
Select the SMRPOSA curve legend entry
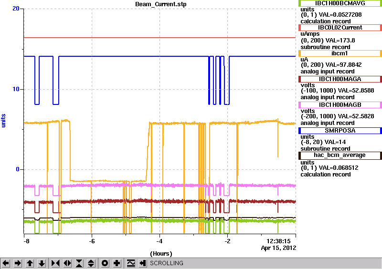click(x=340, y=131)
